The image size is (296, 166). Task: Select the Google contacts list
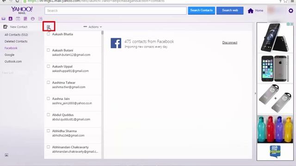pyautogui.click(x=9, y=55)
